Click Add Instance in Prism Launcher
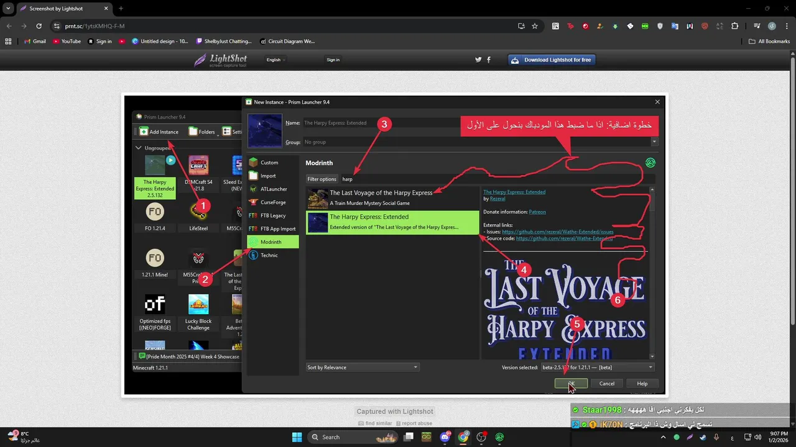Viewport: 796px width, 447px height. pos(159,132)
